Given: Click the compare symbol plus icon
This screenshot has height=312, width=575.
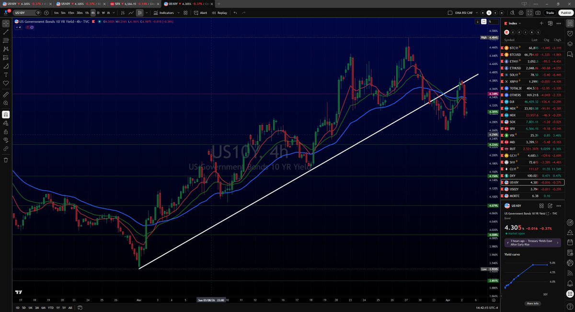Looking at the screenshot, I should [46, 13].
